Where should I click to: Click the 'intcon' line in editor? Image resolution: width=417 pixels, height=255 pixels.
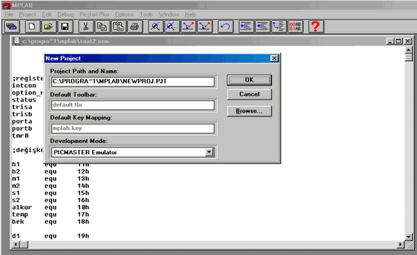pos(24,85)
